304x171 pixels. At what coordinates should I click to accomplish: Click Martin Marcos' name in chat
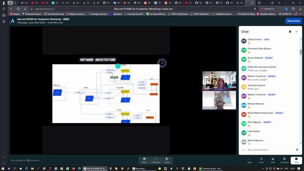[255, 141]
